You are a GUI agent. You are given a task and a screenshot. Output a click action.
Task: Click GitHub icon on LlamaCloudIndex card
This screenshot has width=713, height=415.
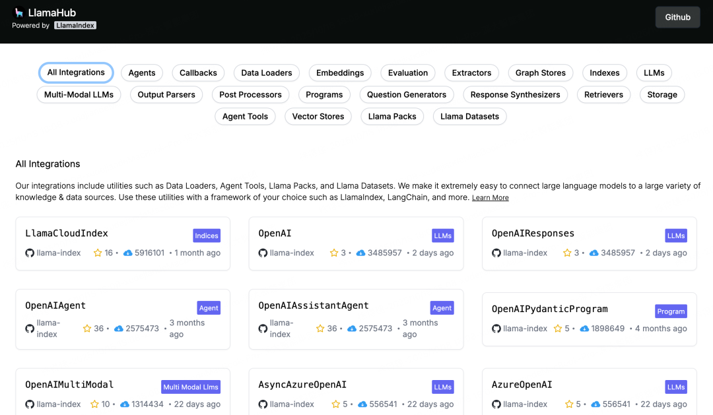click(x=30, y=253)
